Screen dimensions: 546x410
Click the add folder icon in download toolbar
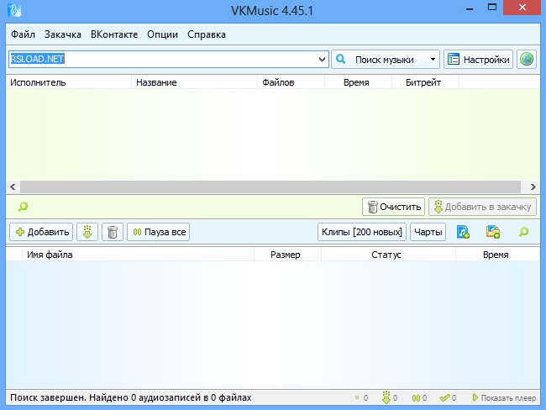coord(493,232)
